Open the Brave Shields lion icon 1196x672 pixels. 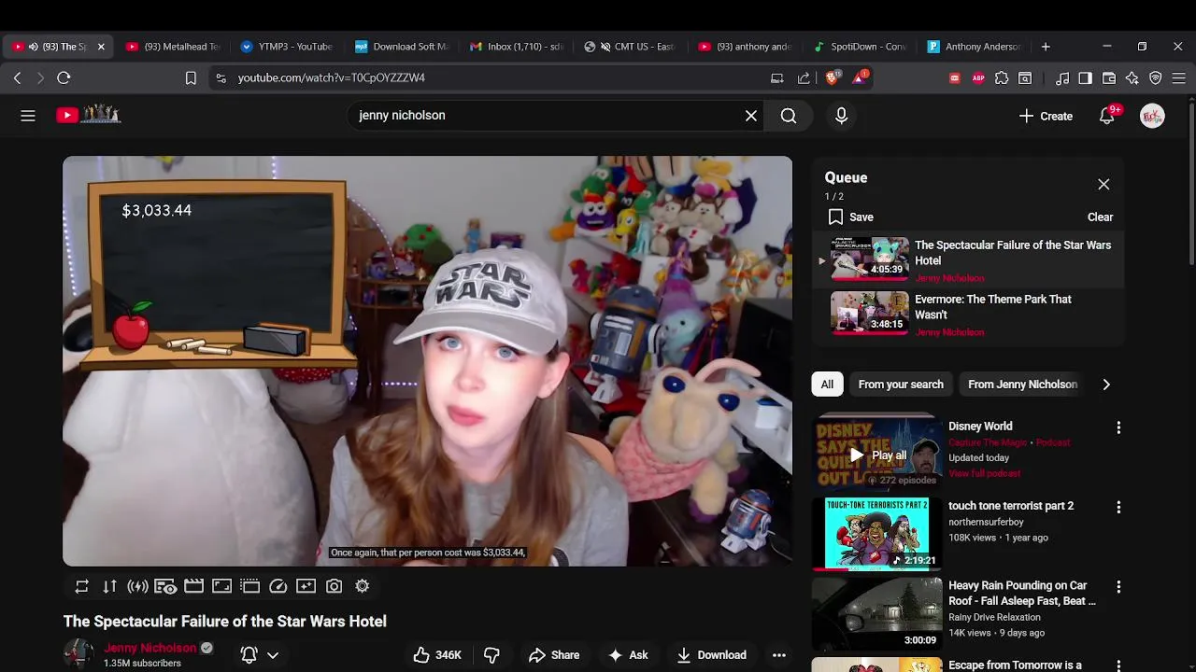[832, 78]
